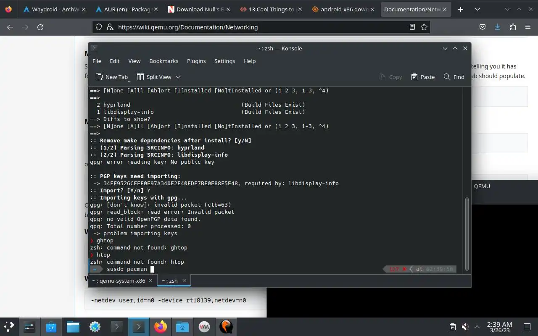This screenshot has height=336, width=538.
Task: Click the Konsole terminal icon in title bar
Action: (95, 48)
